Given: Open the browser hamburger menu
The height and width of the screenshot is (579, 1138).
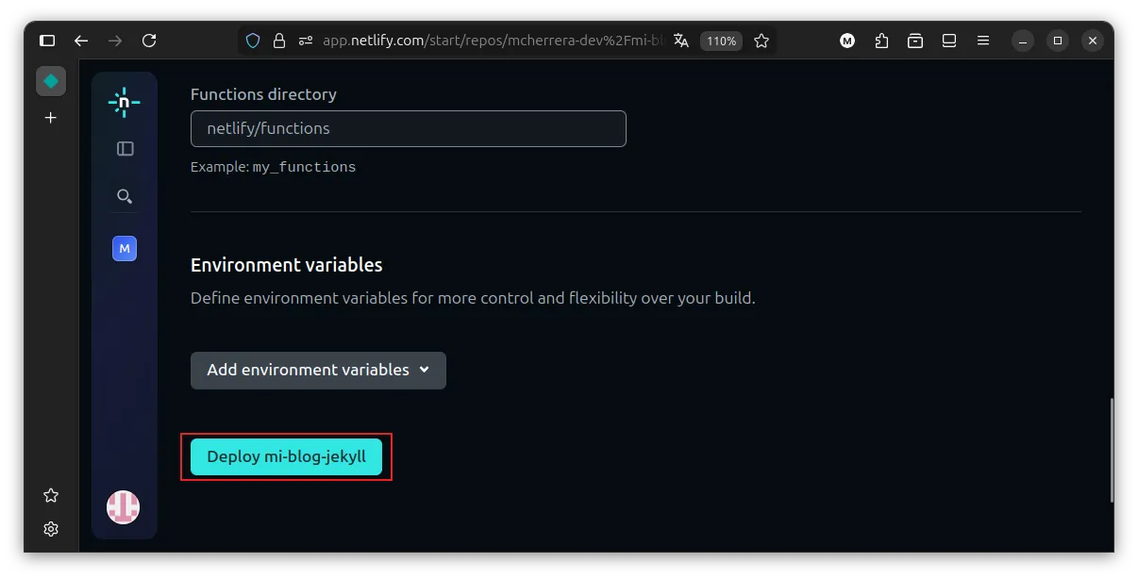Looking at the screenshot, I should [983, 41].
